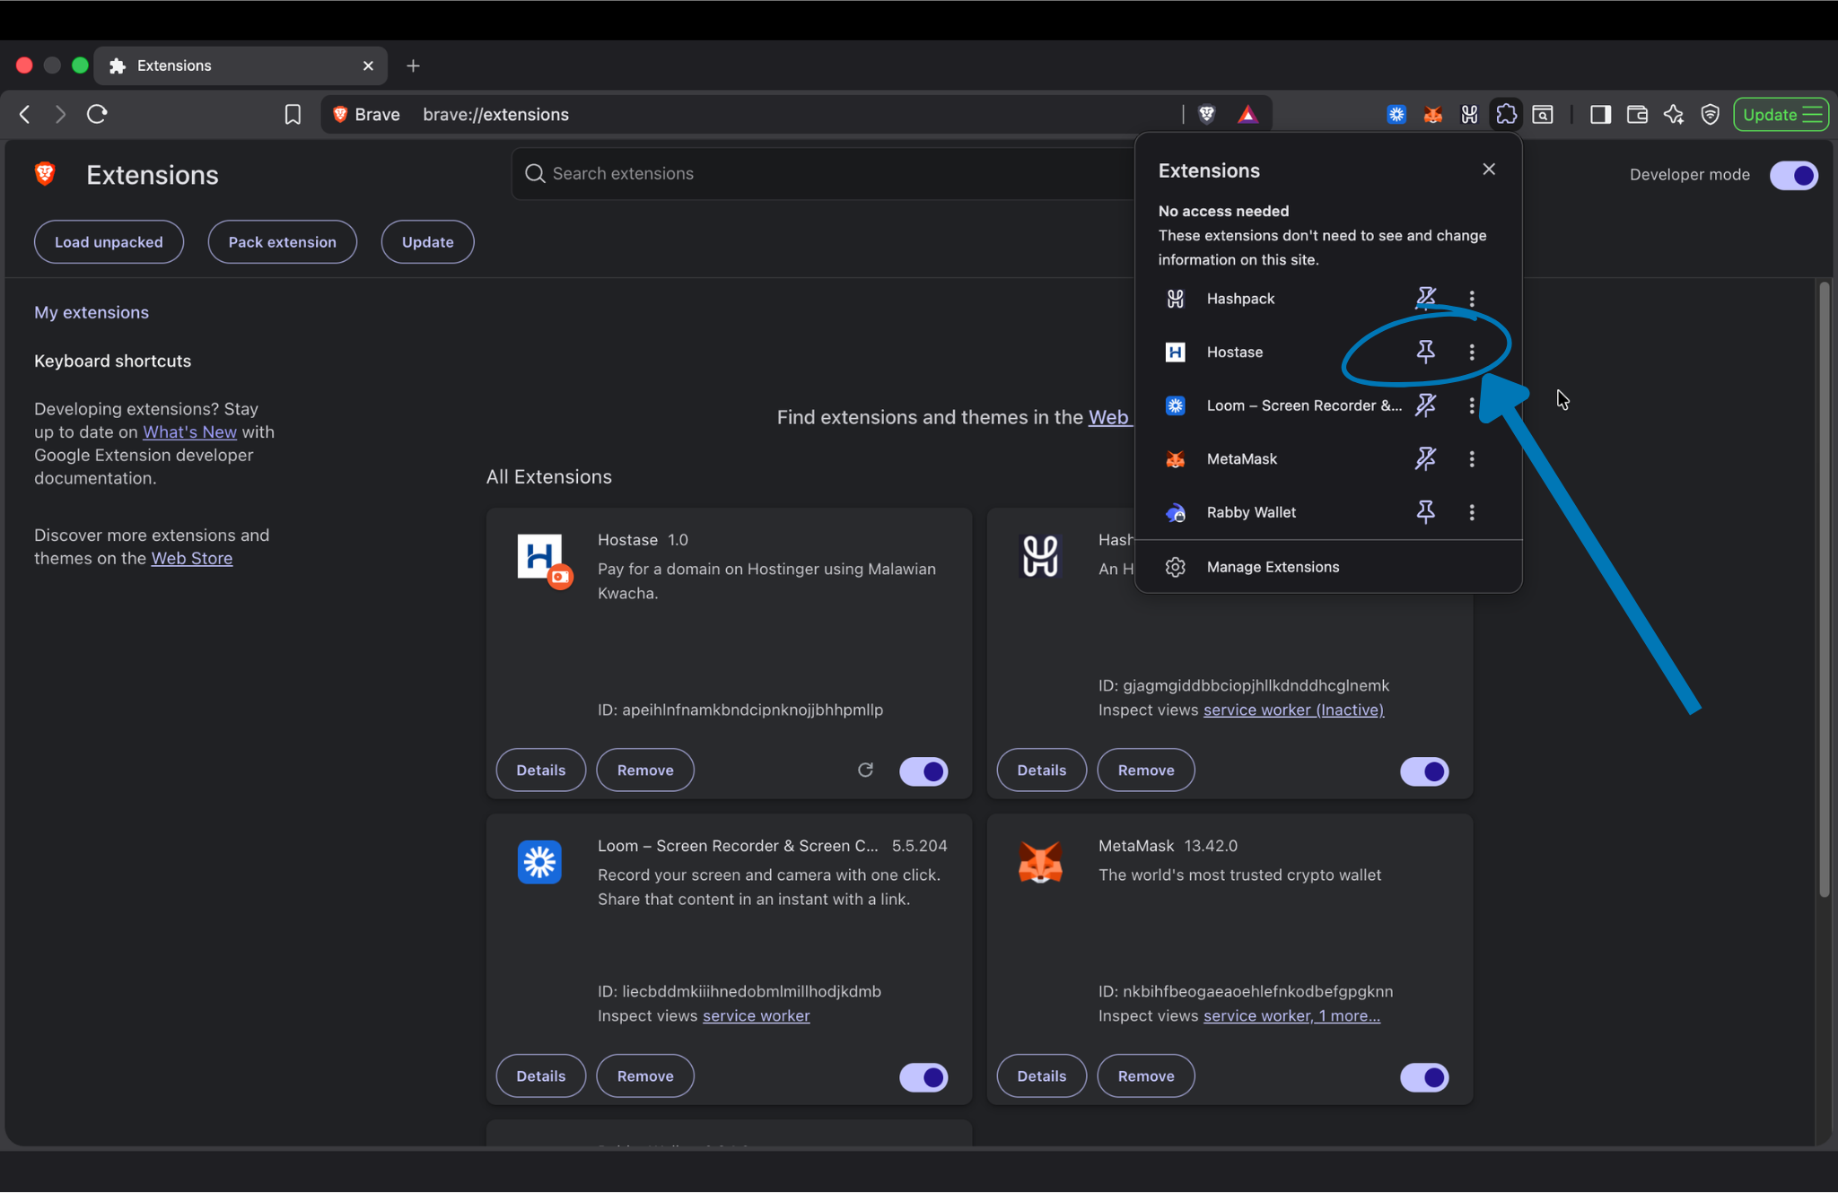Click the Hostase H logo on its card

click(540, 557)
